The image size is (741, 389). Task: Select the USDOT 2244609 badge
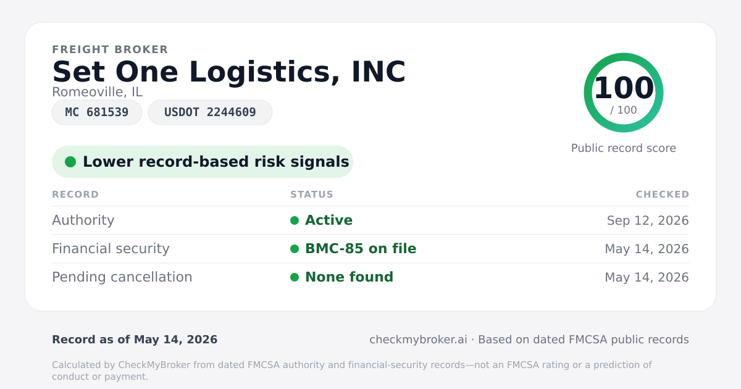(210, 112)
